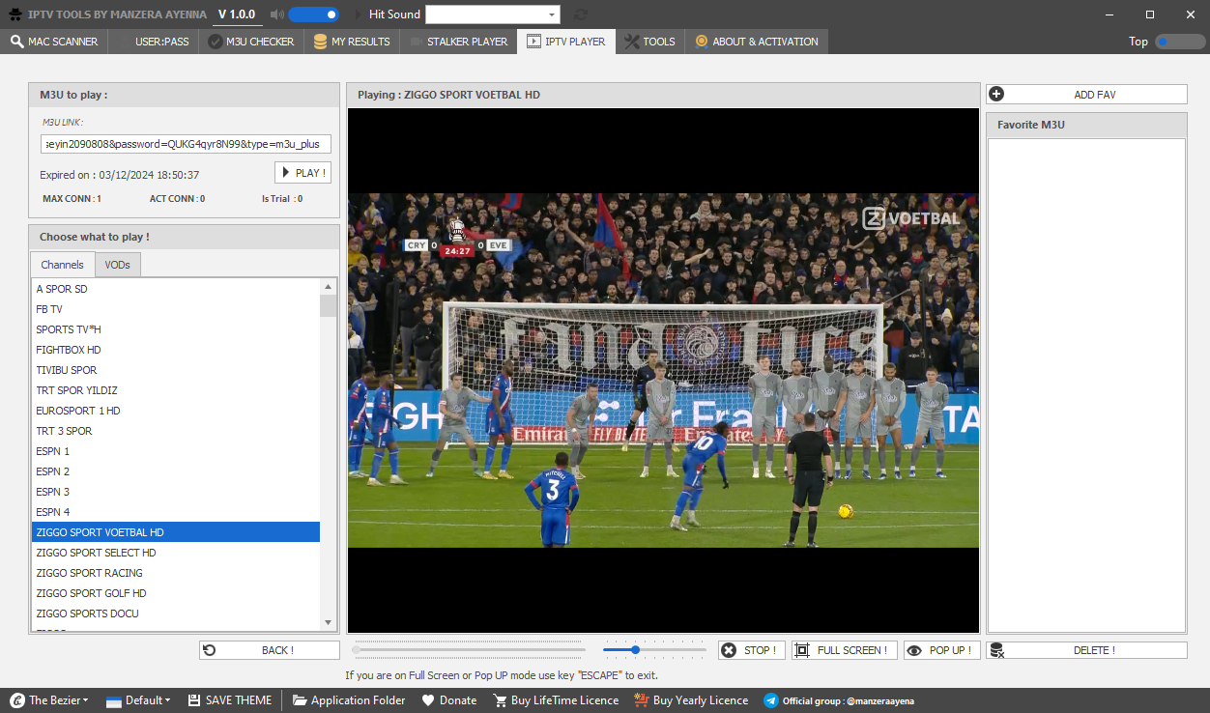Viewport: 1210px width, 713px height.
Task: Select channel ESPN 1
Action: 176,451
